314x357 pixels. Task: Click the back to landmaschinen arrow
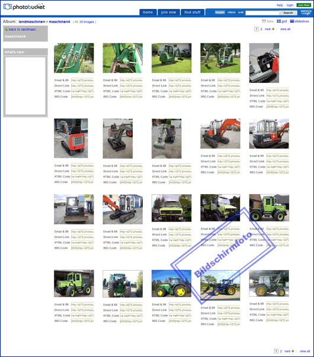[x=7, y=30]
